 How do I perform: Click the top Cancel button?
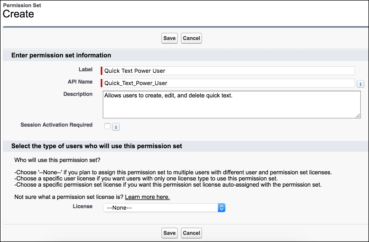click(x=191, y=38)
